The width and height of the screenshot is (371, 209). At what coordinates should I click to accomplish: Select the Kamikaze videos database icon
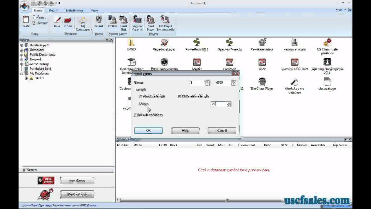point(262,42)
